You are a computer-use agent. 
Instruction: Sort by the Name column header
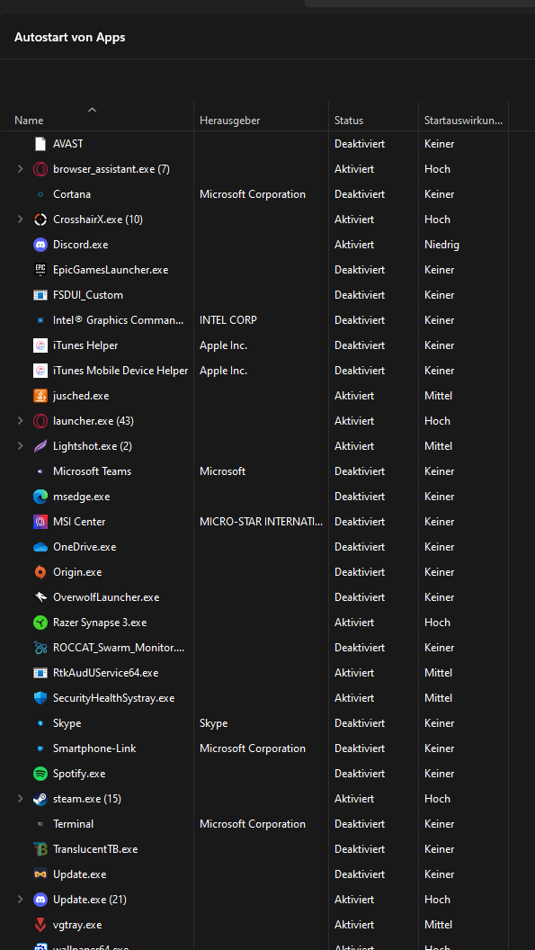29,121
